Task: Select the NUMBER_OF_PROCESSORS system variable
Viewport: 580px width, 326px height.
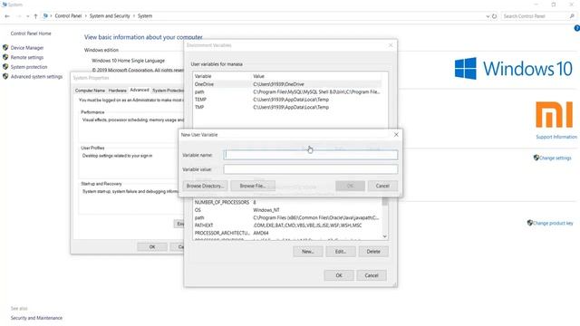Action: (x=288, y=203)
